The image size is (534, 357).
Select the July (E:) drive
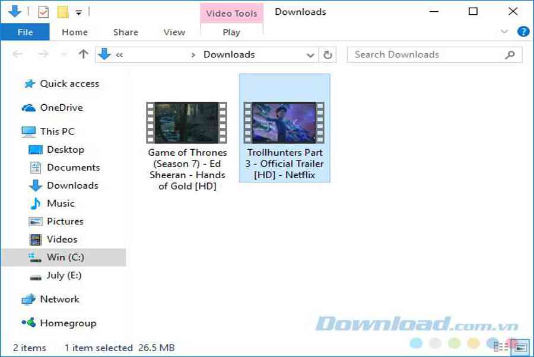tap(63, 275)
